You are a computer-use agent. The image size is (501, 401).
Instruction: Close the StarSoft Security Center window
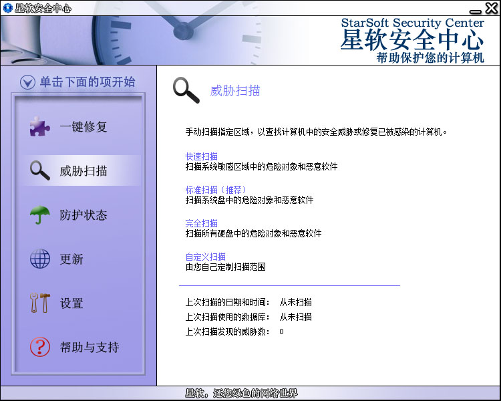coord(491,8)
